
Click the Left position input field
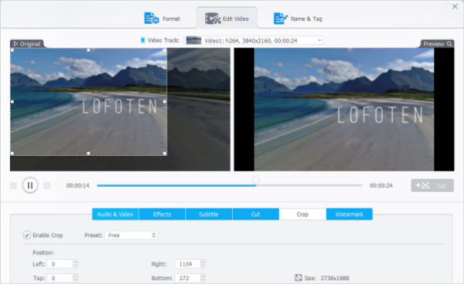coord(60,264)
